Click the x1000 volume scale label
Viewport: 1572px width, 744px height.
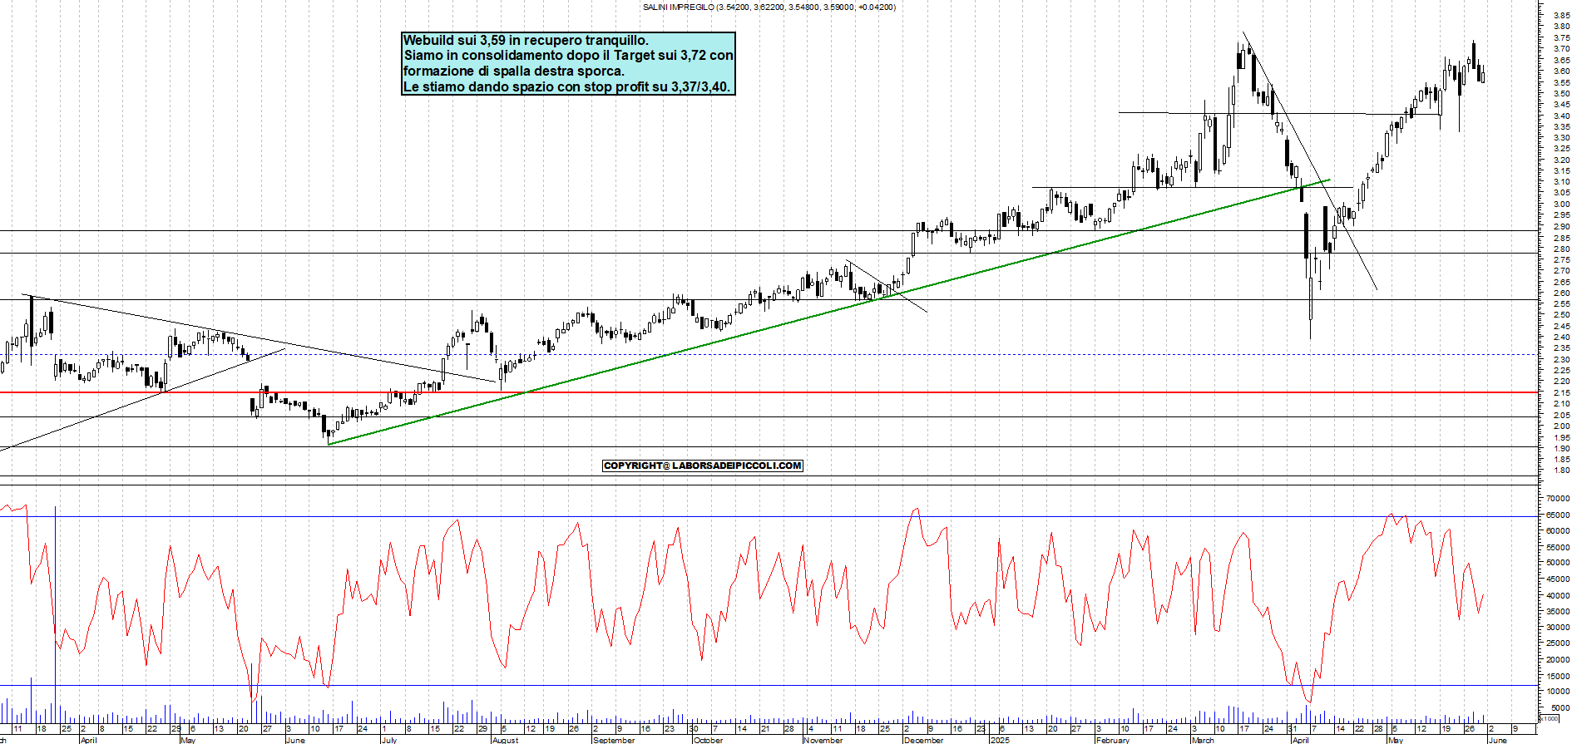1550,718
